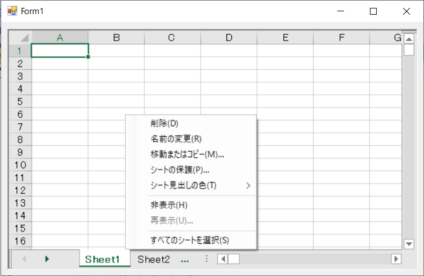Click the tab strip ellipsis for more sheets
This screenshot has width=424, height=276.
(x=185, y=259)
